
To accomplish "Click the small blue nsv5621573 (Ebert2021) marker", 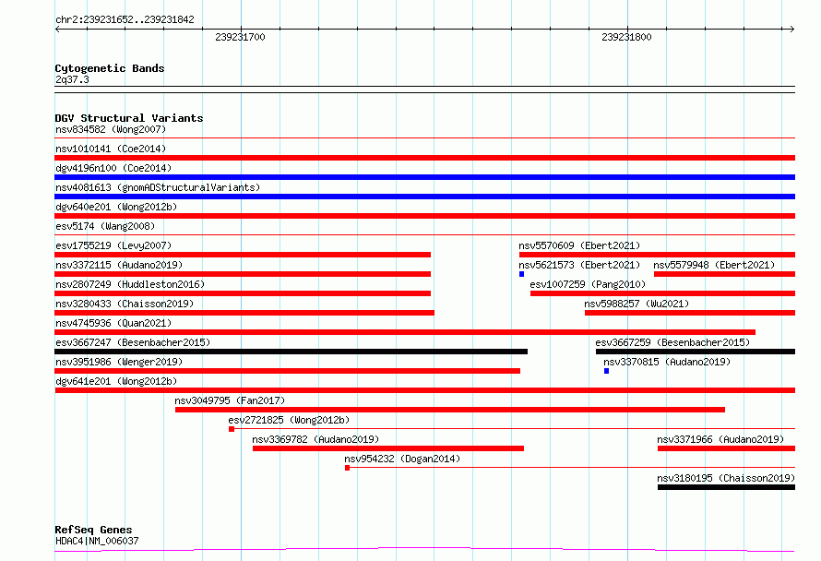I will 521,274.
